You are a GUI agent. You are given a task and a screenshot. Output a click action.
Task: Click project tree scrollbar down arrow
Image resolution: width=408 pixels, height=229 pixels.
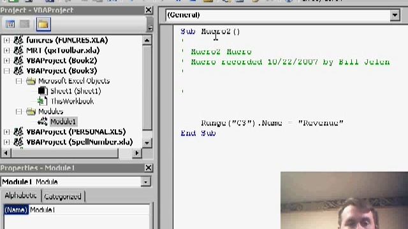tap(147, 142)
